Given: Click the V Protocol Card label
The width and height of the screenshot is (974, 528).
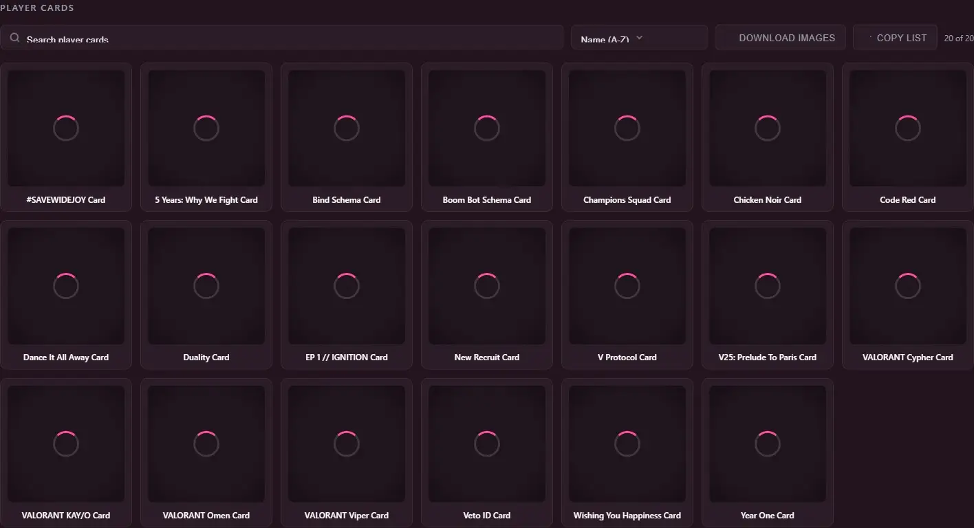Looking at the screenshot, I should (627, 357).
